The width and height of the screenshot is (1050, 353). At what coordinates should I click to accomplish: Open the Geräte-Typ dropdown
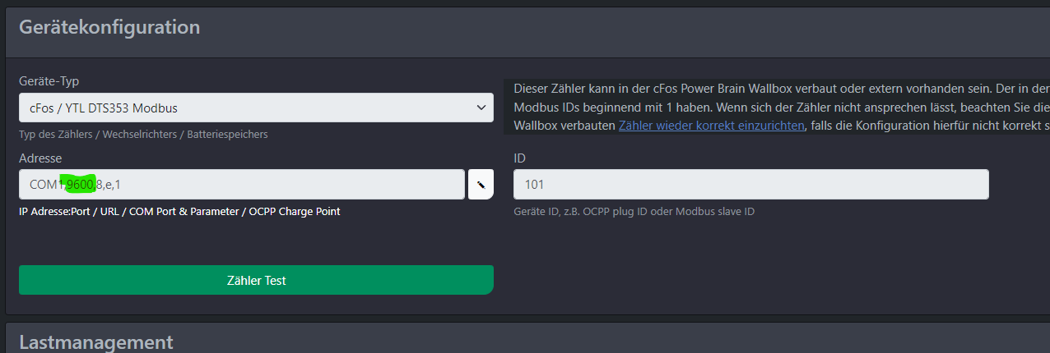[255, 108]
